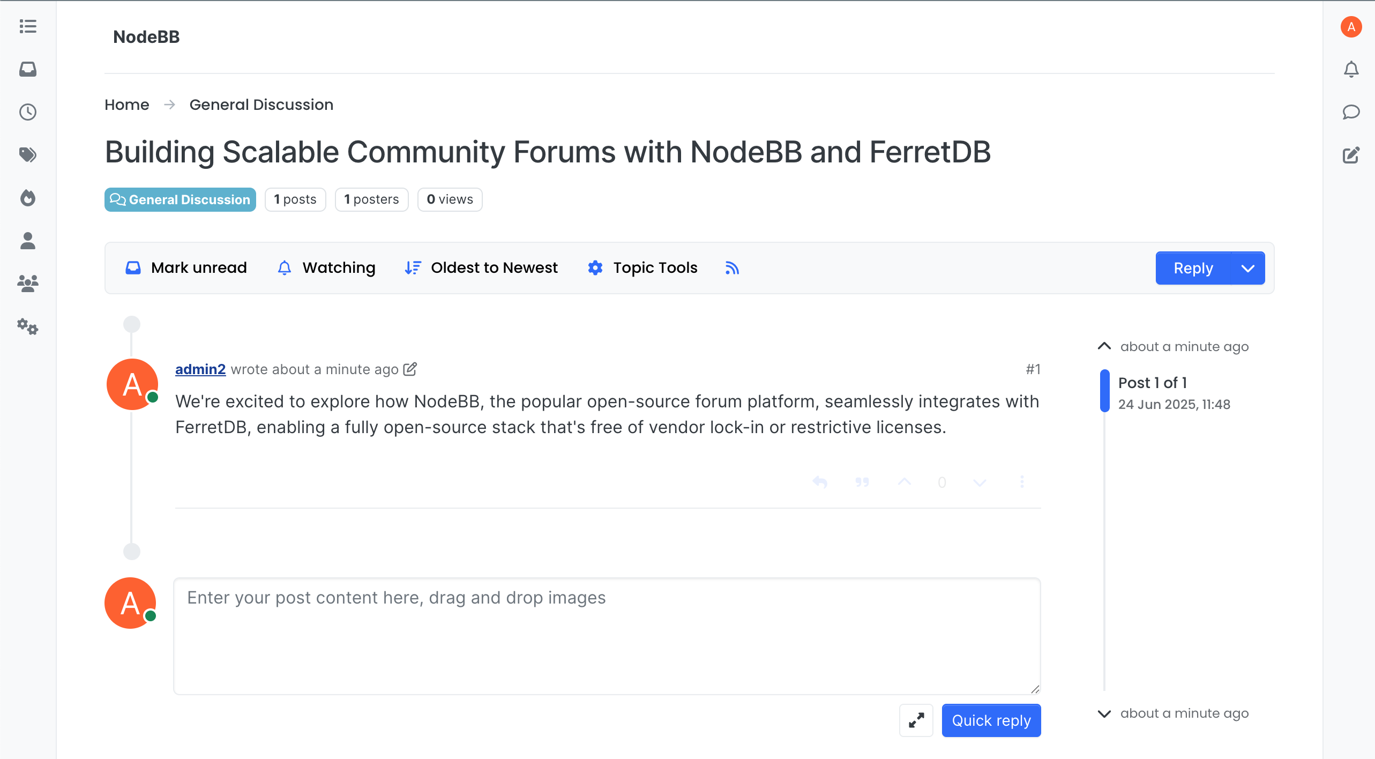Open Popular topics via the flame icon

coord(27,198)
